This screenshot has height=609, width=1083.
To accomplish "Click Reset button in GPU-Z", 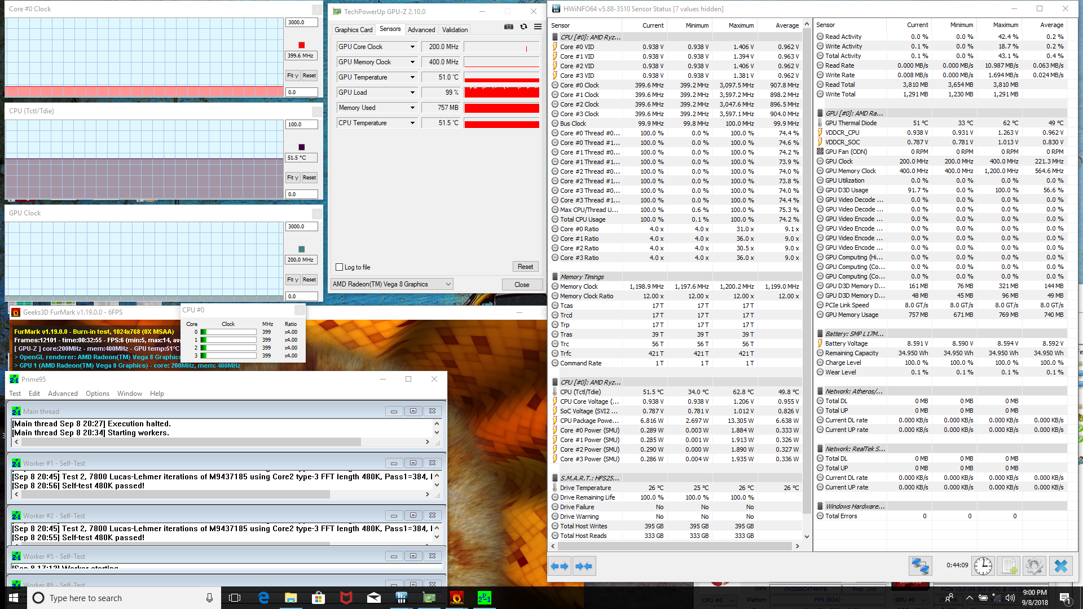I will pyautogui.click(x=525, y=267).
